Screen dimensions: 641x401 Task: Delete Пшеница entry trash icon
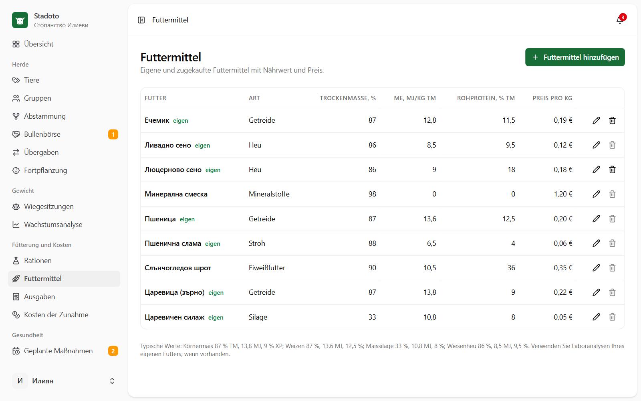point(612,219)
